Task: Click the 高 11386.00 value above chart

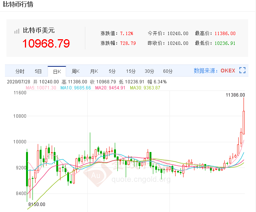Action: click(74, 82)
